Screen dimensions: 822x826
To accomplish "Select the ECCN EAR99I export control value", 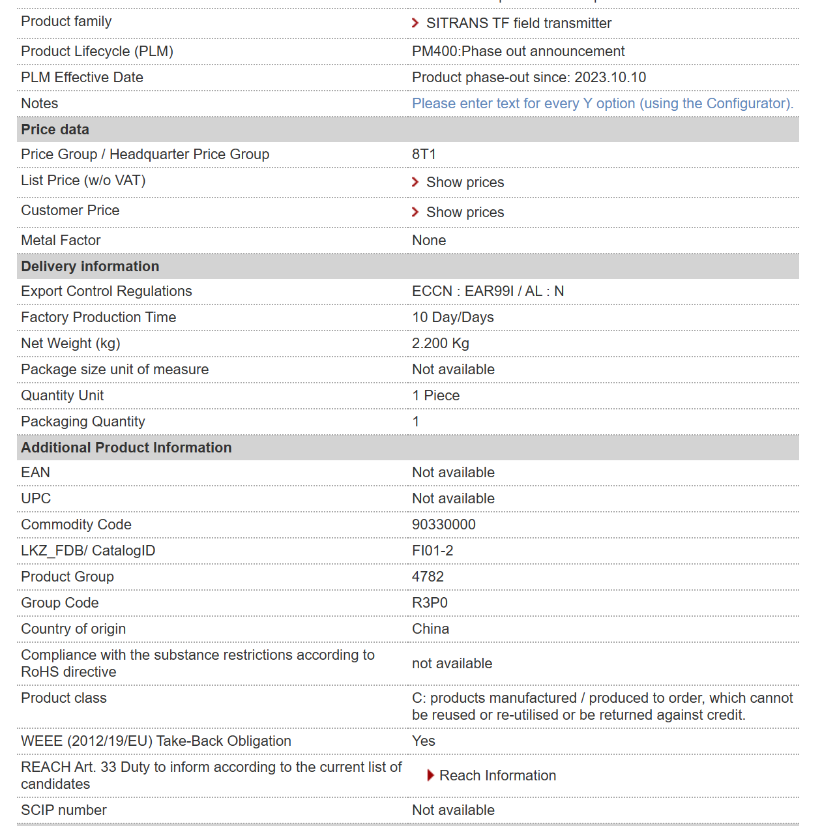I will [x=488, y=291].
